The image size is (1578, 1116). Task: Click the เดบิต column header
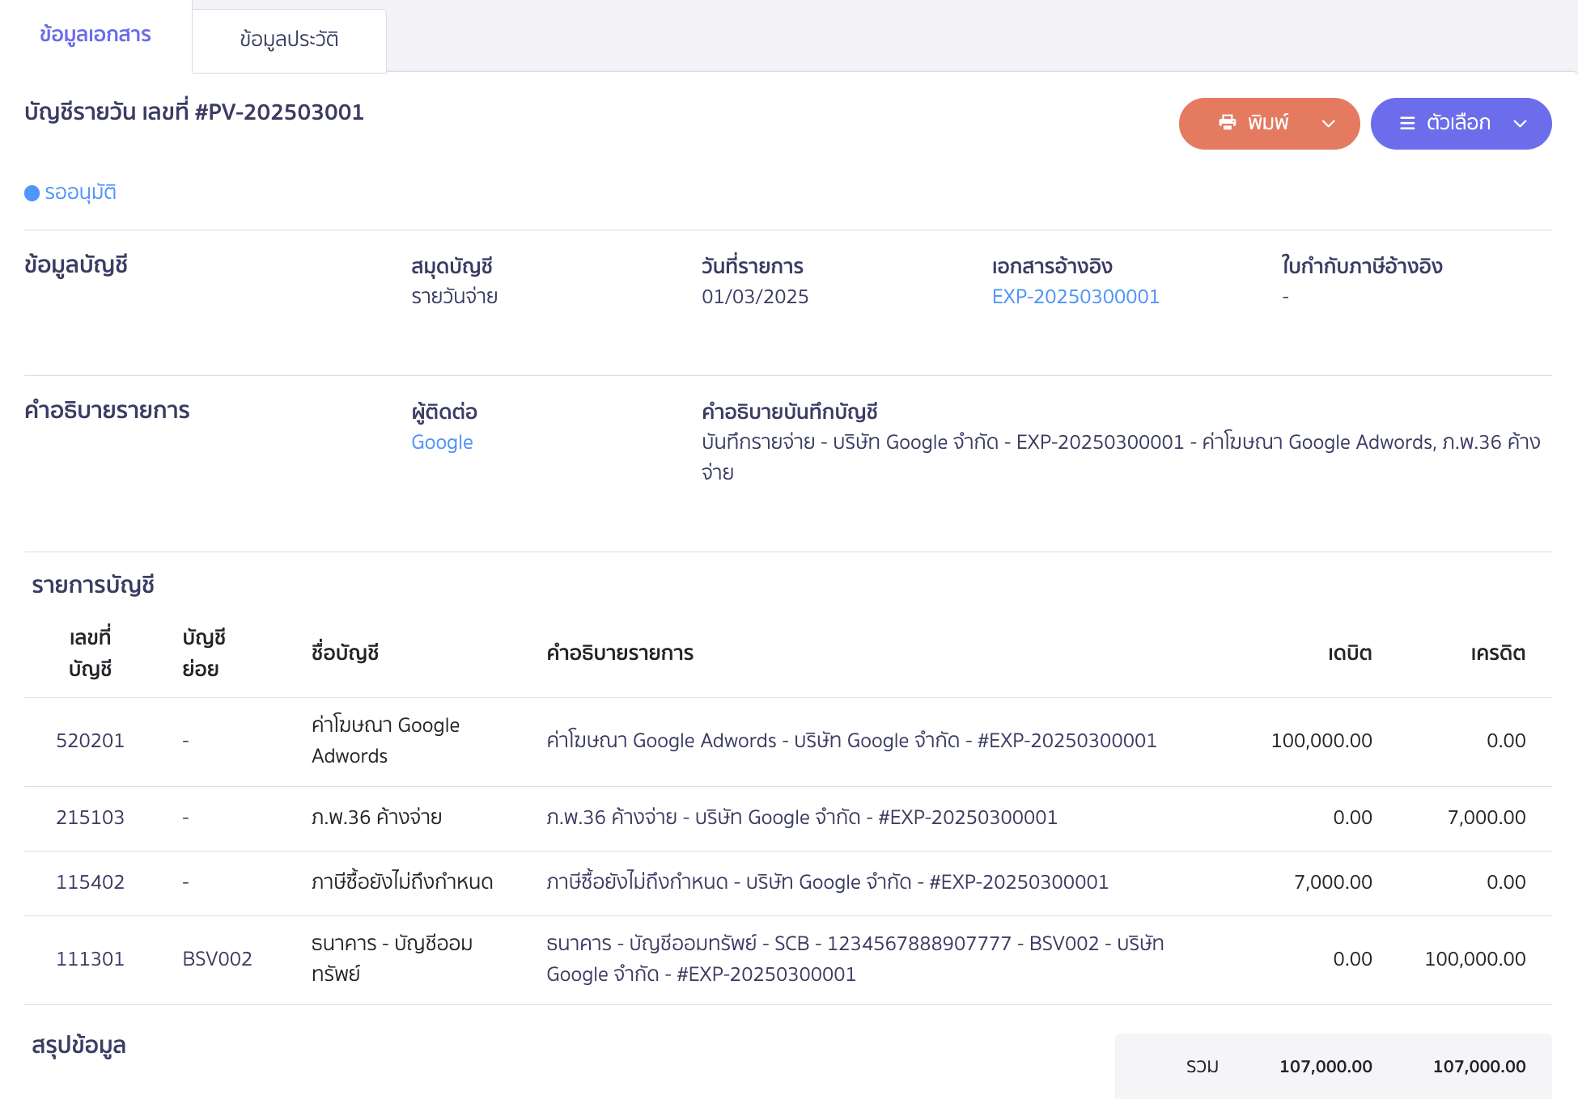(x=1349, y=653)
